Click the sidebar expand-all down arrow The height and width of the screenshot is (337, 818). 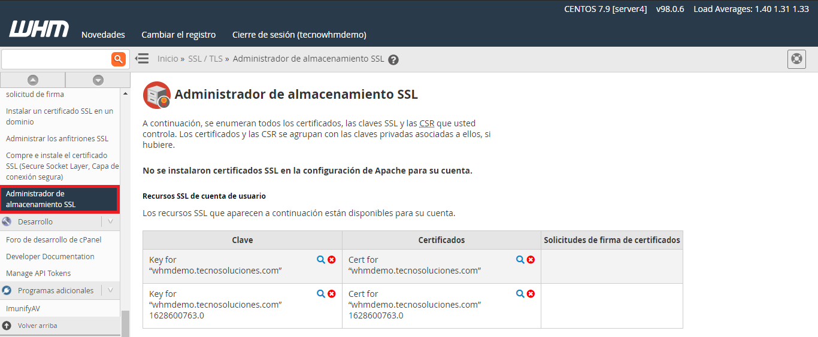(98, 80)
